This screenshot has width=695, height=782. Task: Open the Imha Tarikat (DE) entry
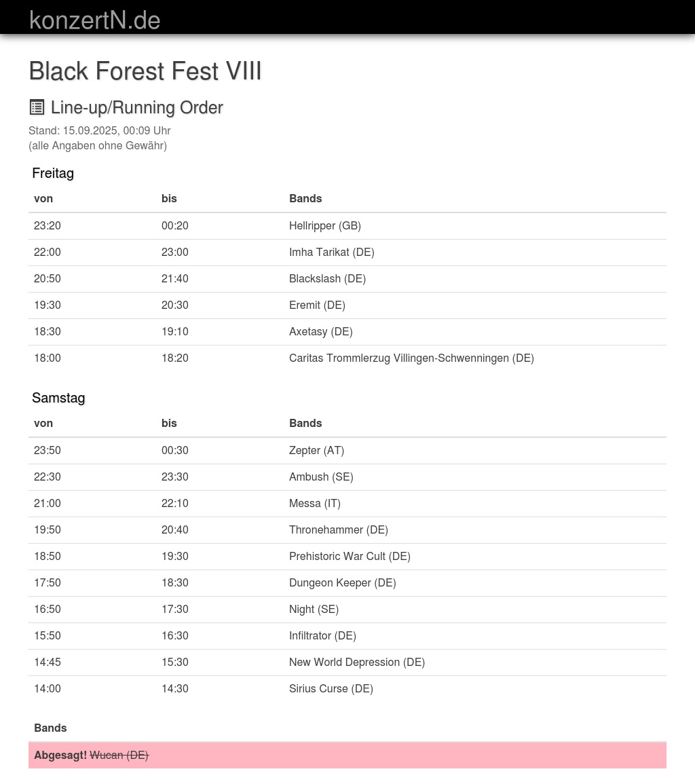(331, 253)
